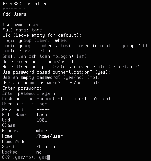Click the password-based authentication prompt
Viewport: 151px width, 161px height.
56,72
